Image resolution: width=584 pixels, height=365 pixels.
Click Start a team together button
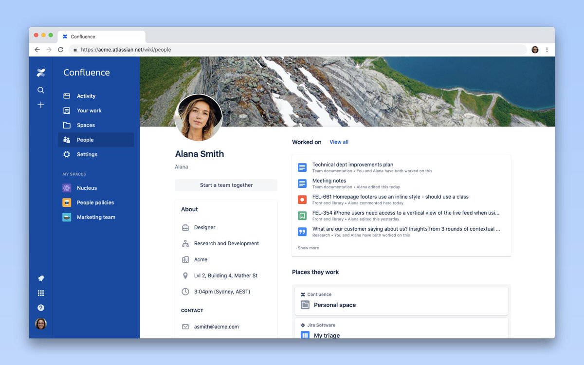pos(226,185)
